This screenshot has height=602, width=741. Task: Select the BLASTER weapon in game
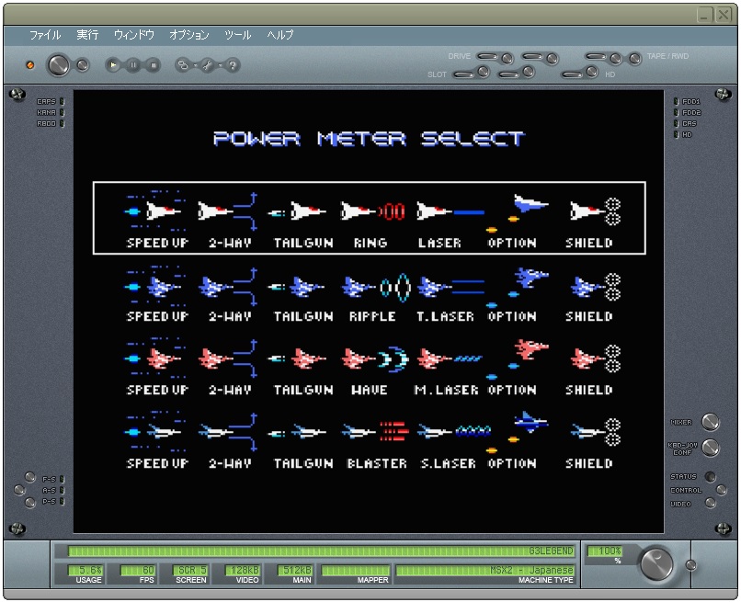pos(377,463)
